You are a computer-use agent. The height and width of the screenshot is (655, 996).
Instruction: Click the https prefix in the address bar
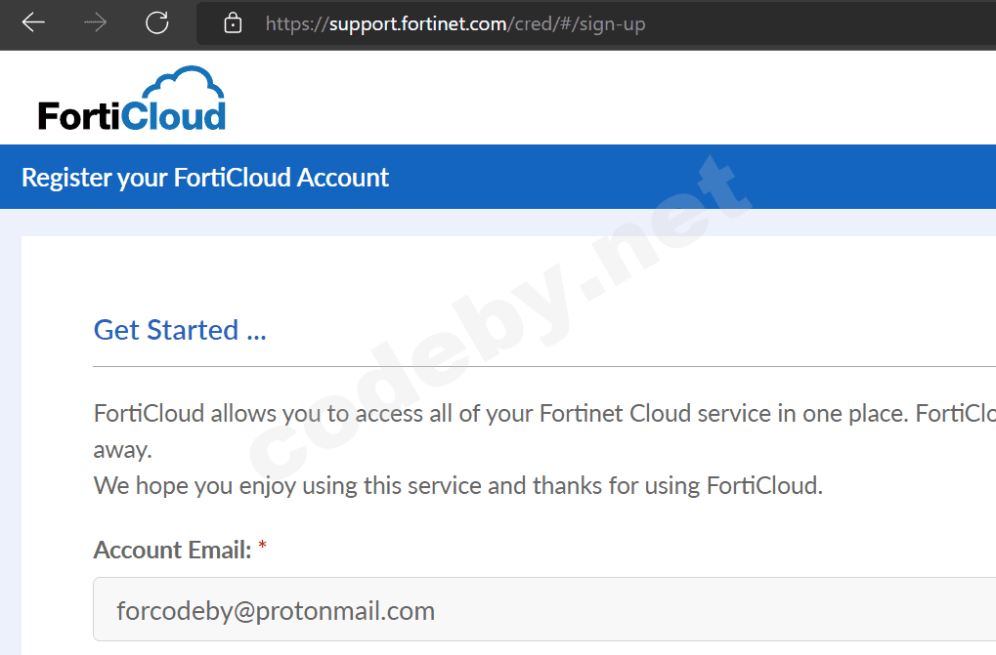pos(293,23)
